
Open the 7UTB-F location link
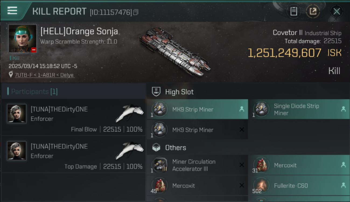[44, 75]
